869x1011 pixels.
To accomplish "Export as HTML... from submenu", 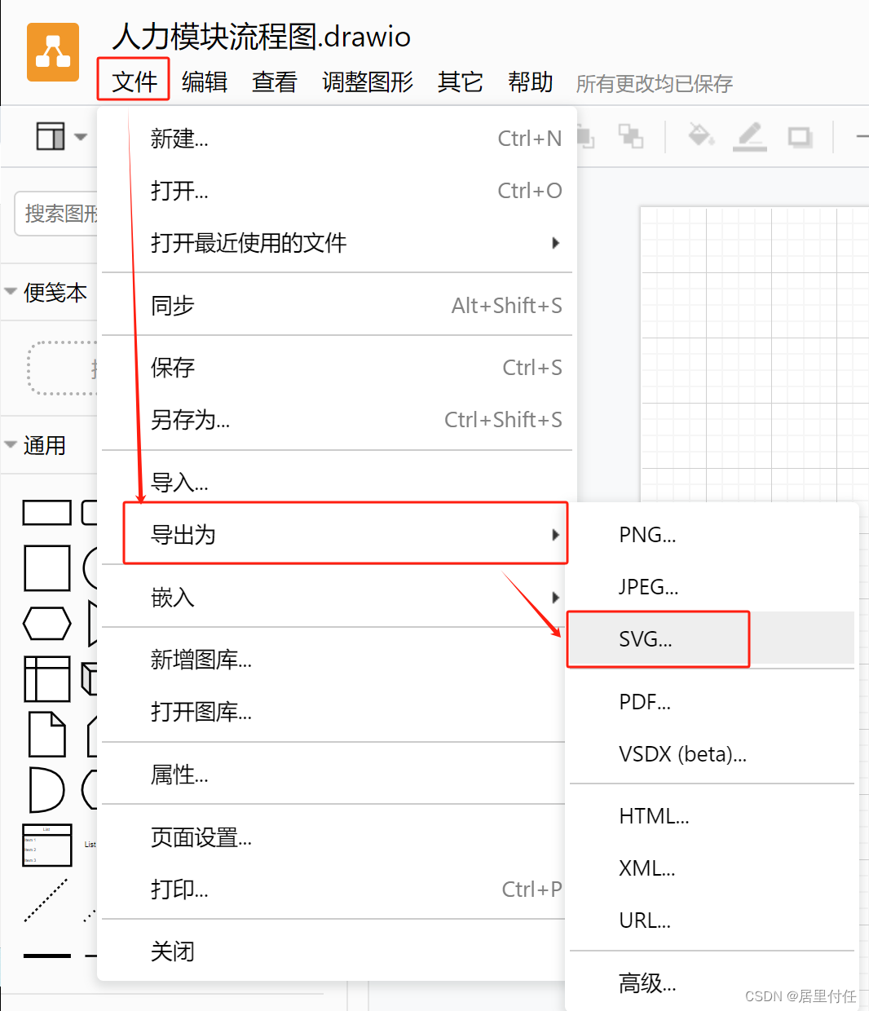I will [x=712, y=816].
